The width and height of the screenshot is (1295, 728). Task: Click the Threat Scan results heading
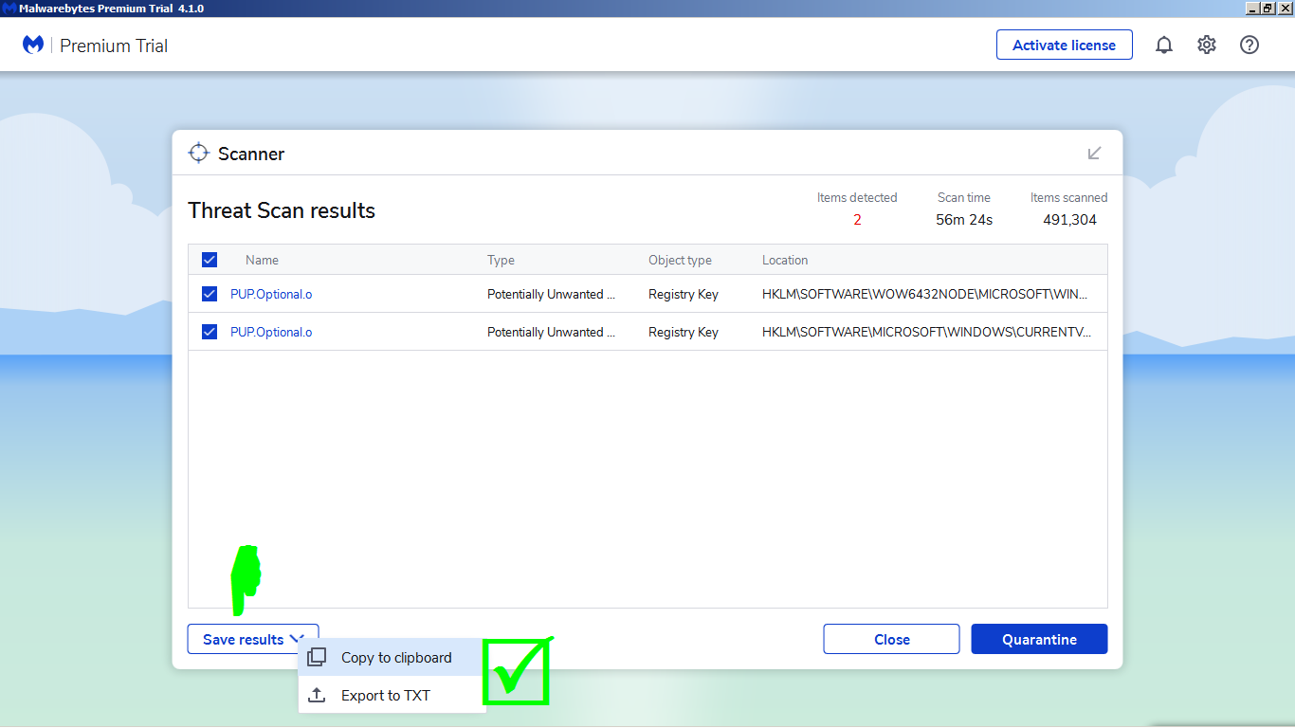pyautogui.click(x=282, y=210)
